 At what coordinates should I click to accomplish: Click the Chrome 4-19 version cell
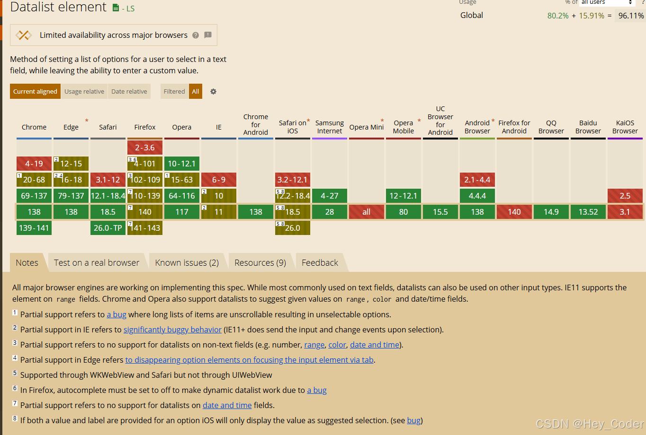34,164
